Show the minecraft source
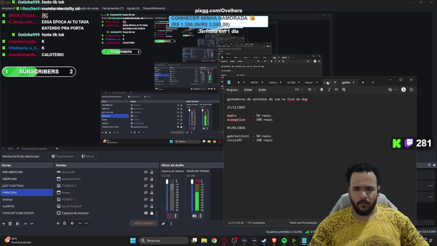 coord(146,172)
